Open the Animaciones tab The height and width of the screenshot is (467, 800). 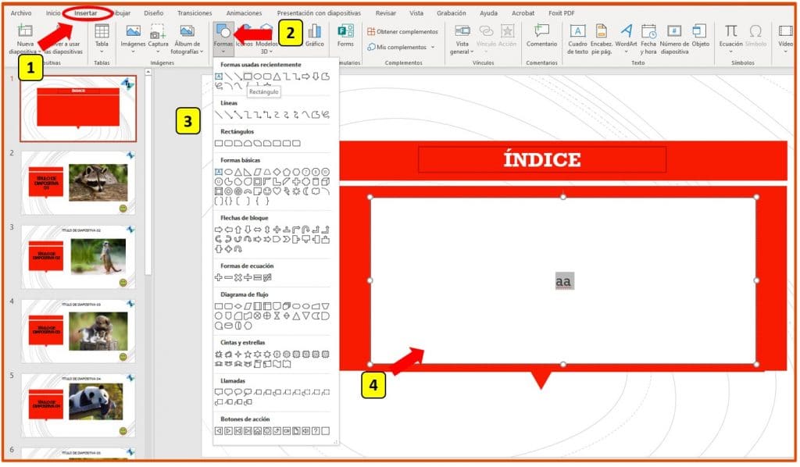(x=244, y=12)
